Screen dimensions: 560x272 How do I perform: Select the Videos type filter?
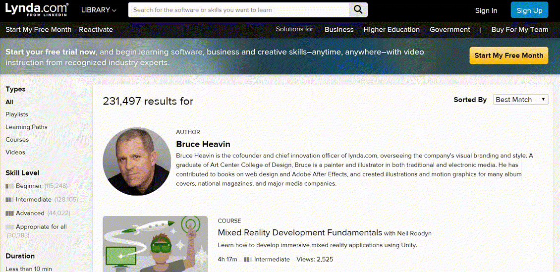pos(15,152)
